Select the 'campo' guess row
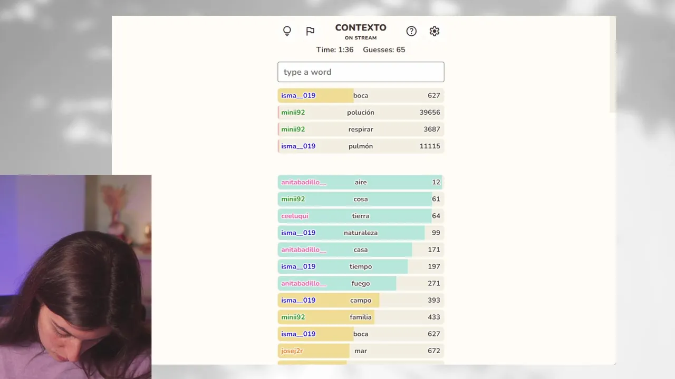The height and width of the screenshot is (379, 675). [x=361, y=300]
